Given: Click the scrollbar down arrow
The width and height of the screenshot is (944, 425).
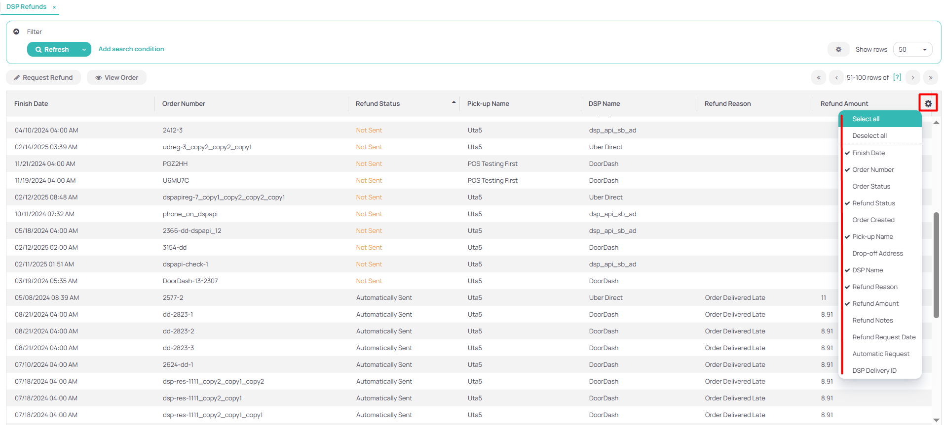Looking at the screenshot, I should (x=936, y=420).
